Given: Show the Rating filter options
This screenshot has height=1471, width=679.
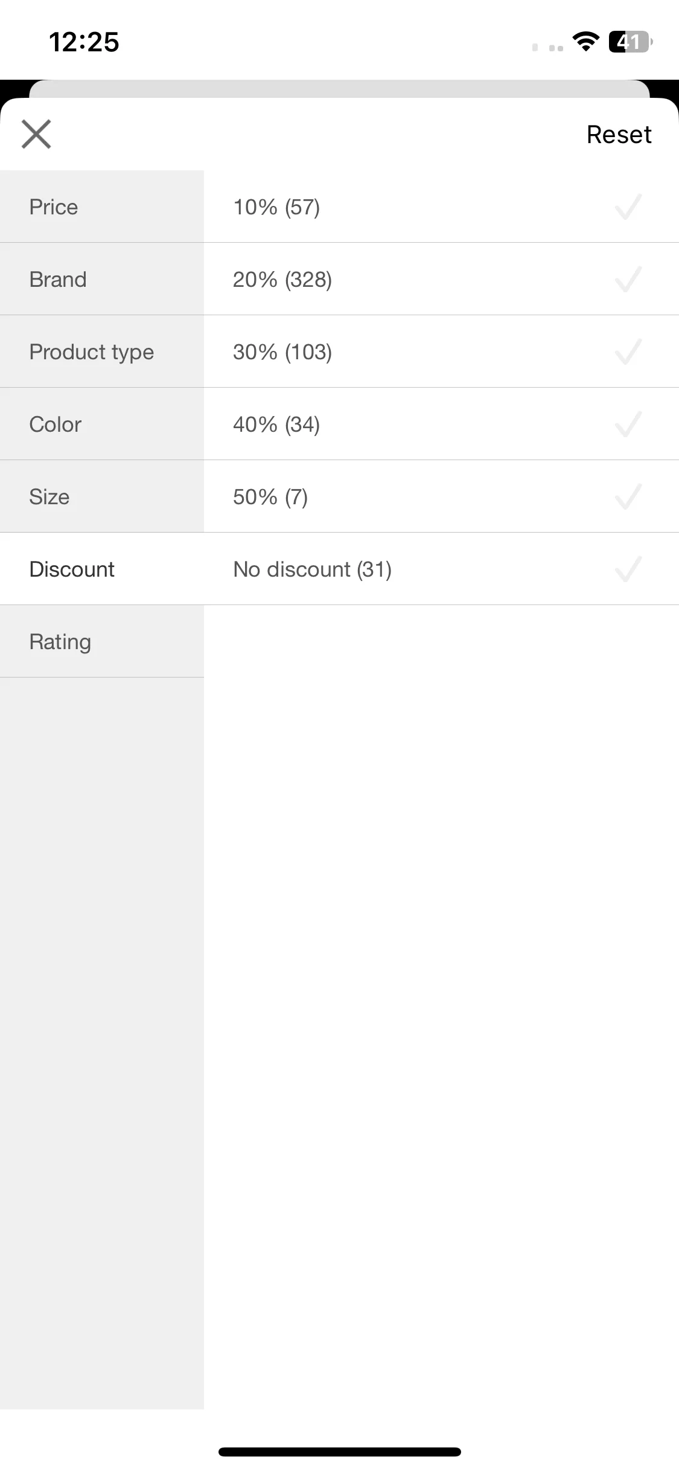Looking at the screenshot, I should point(102,641).
